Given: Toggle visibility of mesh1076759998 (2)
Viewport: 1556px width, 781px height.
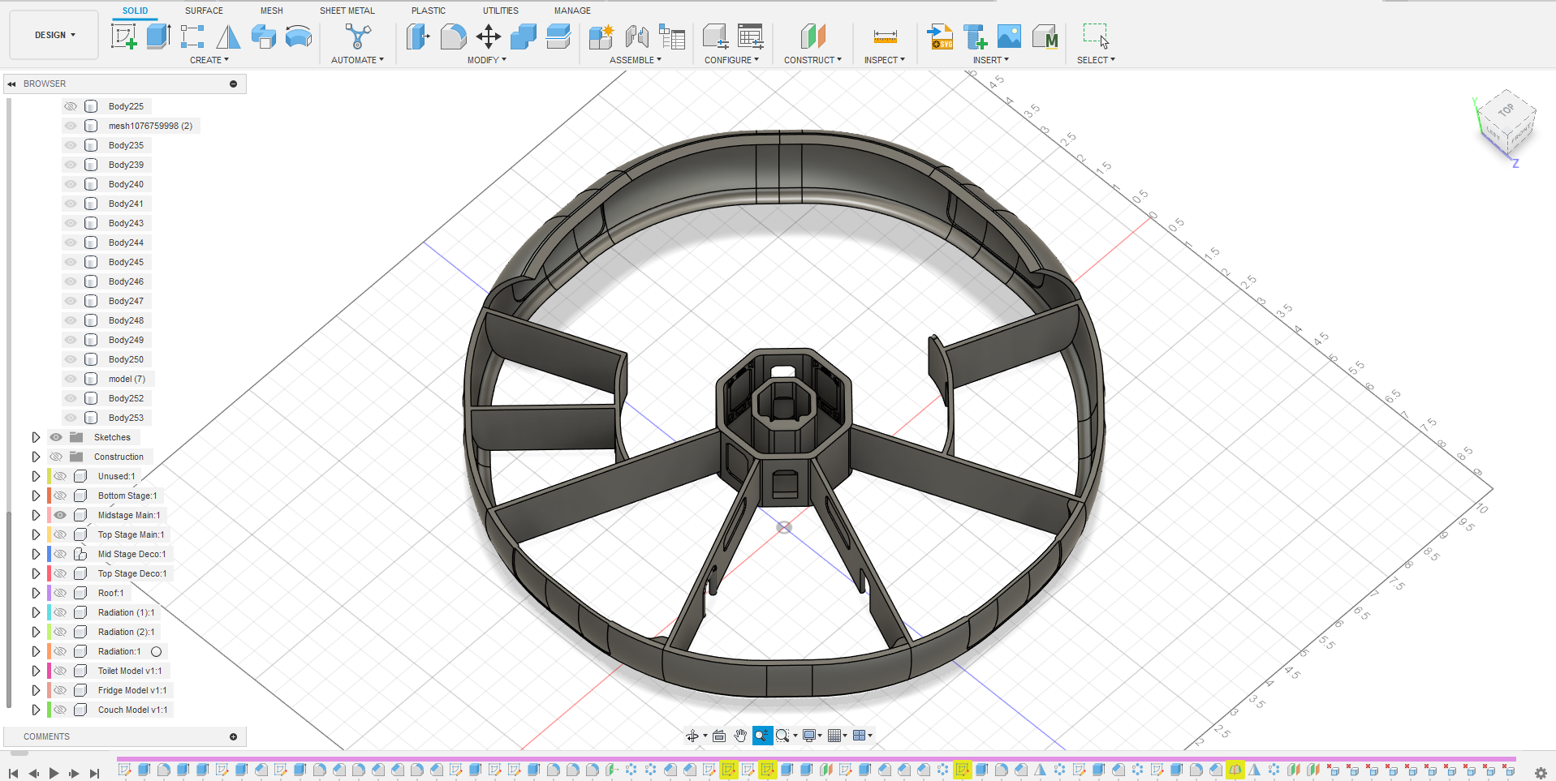Looking at the screenshot, I should 71,126.
